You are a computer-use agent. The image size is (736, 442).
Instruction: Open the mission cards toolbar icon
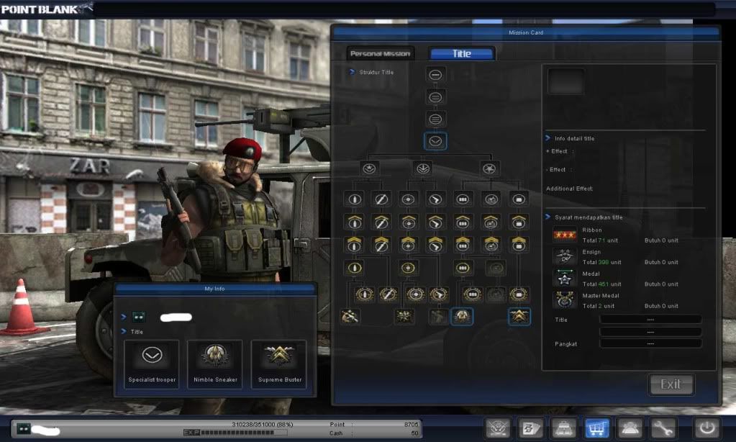(531, 428)
